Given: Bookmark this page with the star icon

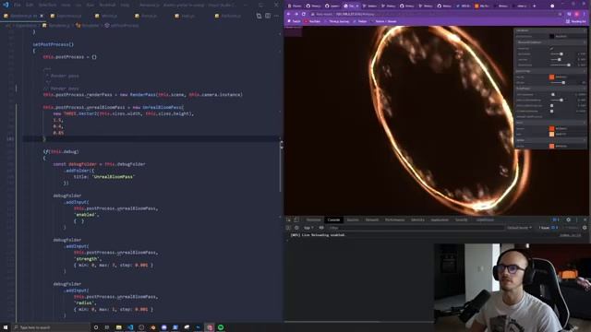Looking at the screenshot, I should click(x=561, y=14).
